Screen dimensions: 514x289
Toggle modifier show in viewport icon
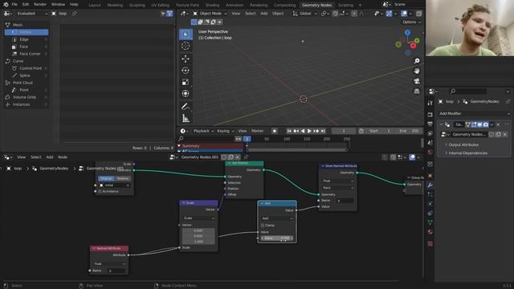pyautogui.click(x=480, y=124)
